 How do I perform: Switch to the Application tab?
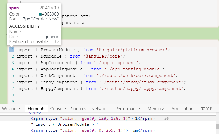pos(182,109)
